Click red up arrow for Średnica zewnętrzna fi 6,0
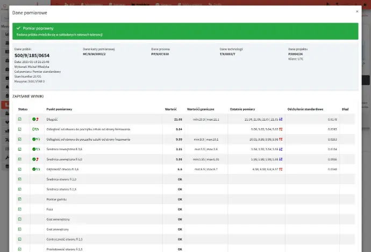371x252 pixels. click(38, 159)
